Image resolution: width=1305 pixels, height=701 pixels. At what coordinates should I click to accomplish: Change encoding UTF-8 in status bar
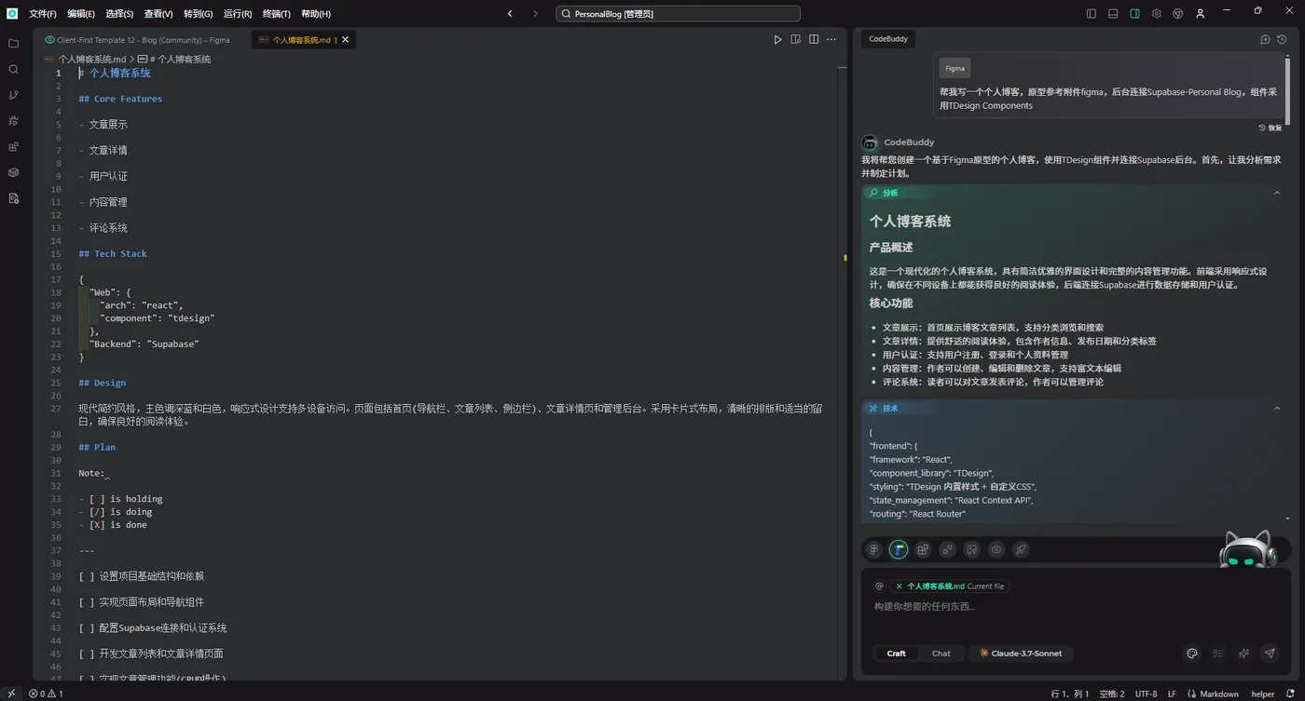[1146, 694]
